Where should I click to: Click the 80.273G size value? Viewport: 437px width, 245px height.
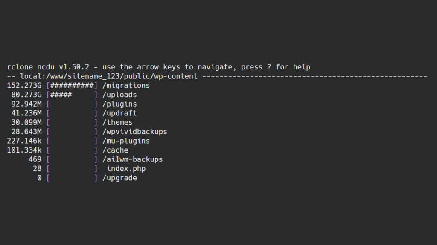click(26, 95)
